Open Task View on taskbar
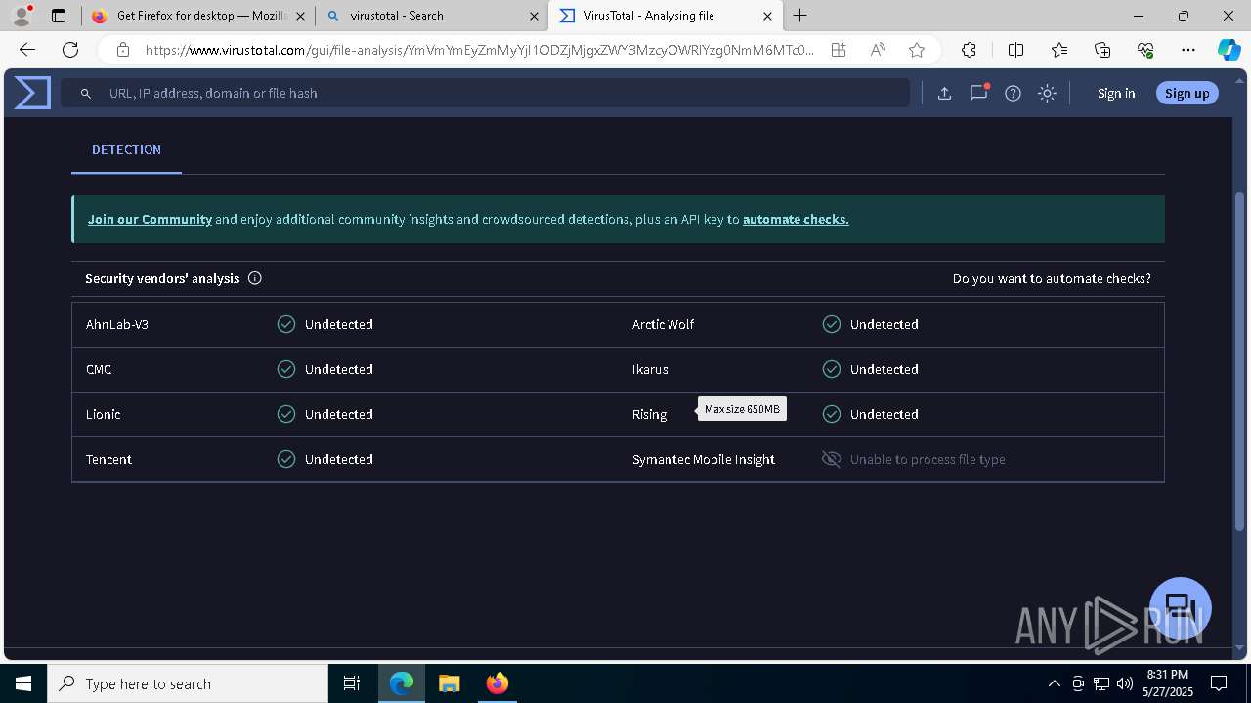The width and height of the screenshot is (1251, 703). 352,683
